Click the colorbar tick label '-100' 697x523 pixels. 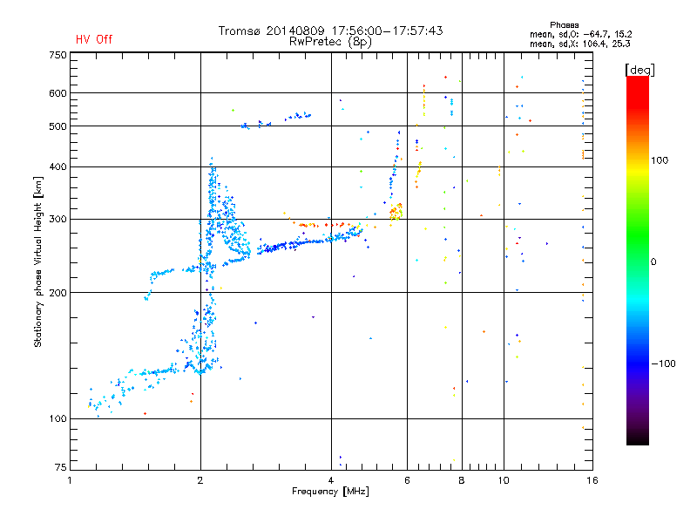click(x=663, y=363)
